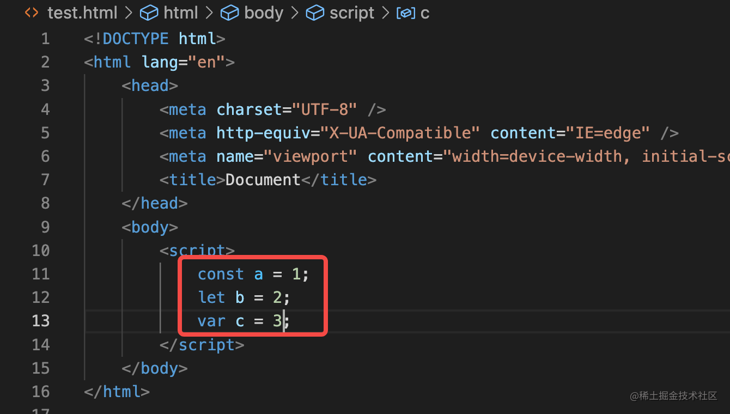Image resolution: width=730 pixels, height=414 pixels.
Task: Place cursor on const keyword
Action: pos(221,273)
